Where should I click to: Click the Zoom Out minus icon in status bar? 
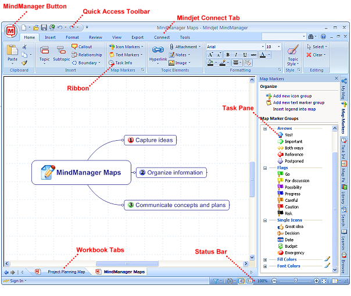pyautogui.click(x=274, y=281)
